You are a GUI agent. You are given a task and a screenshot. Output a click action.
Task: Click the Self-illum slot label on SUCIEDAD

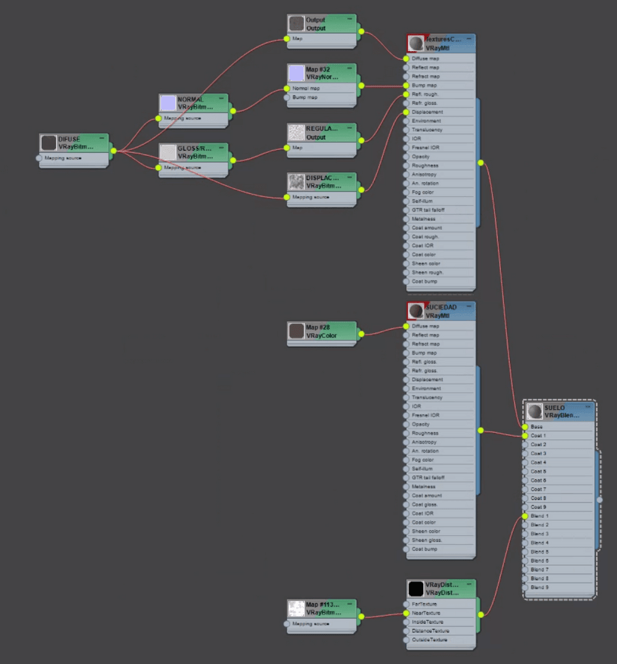422,469
